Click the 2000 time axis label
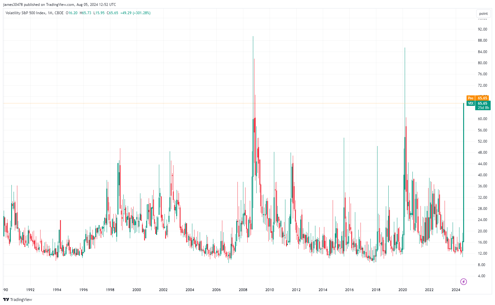495x305 pixels. tap(137, 290)
